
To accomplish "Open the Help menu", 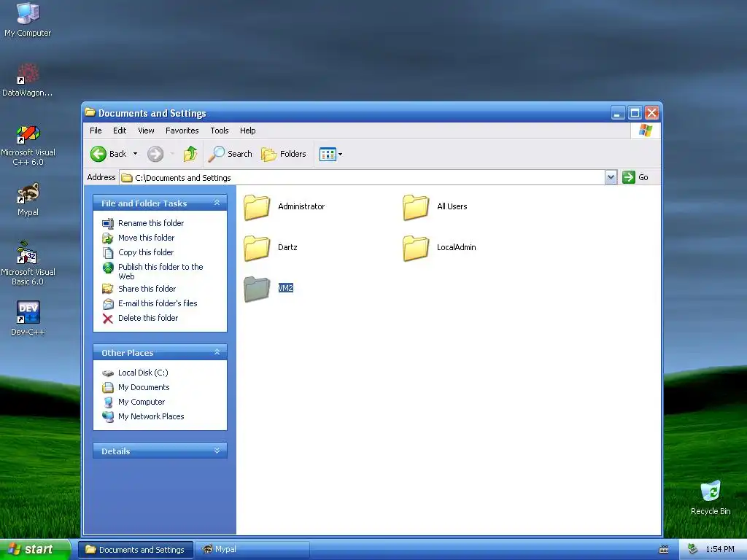I will tap(247, 131).
